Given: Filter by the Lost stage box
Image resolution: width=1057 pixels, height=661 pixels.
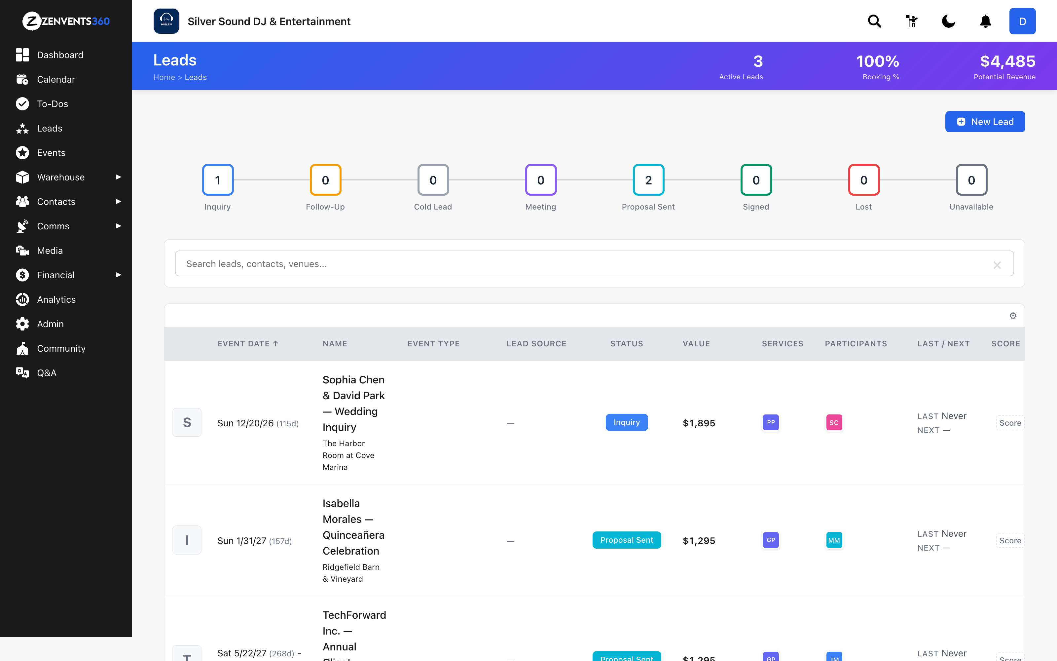Looking at the screenshot, I should click(863, 180).
